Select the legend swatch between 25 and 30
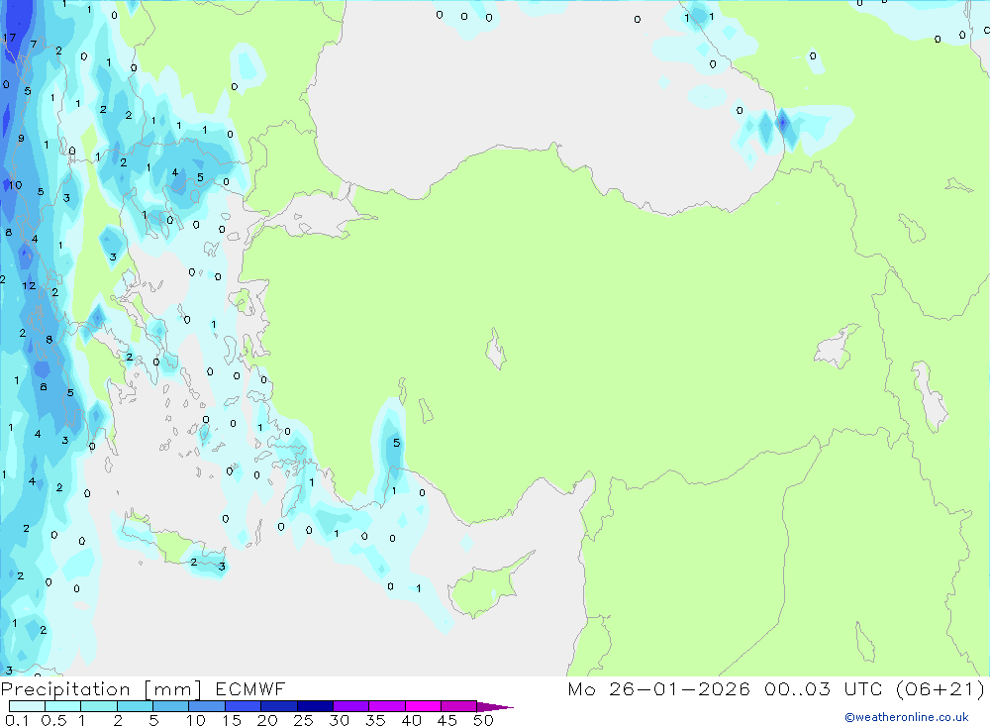The width and height of the screenshot is (990, 726). 315,706
